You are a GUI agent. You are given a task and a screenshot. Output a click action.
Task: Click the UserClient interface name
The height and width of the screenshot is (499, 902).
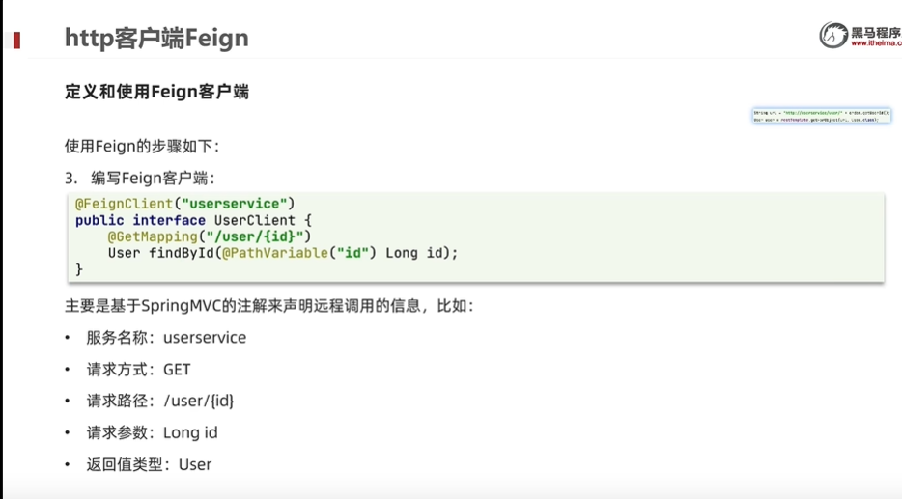coord(254,220)
